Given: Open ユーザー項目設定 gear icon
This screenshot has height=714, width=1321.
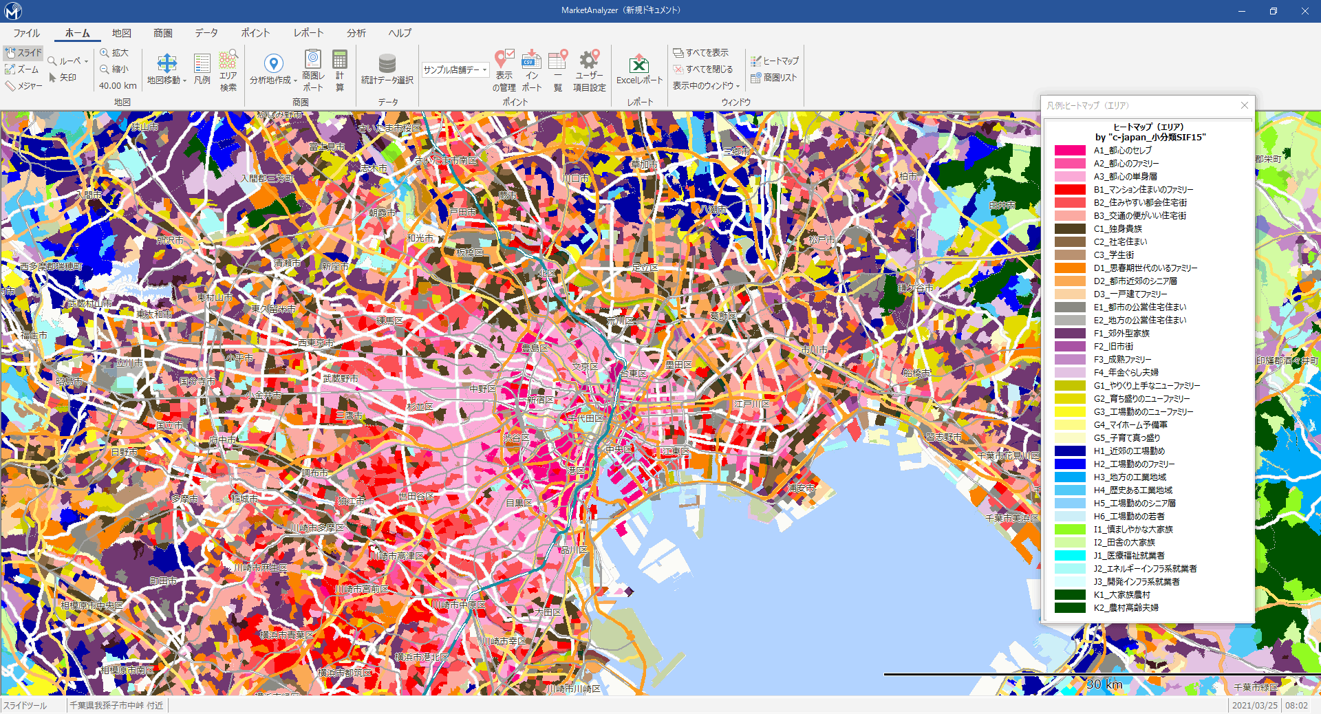Looking at the screenshot, I should click(590, 58).
